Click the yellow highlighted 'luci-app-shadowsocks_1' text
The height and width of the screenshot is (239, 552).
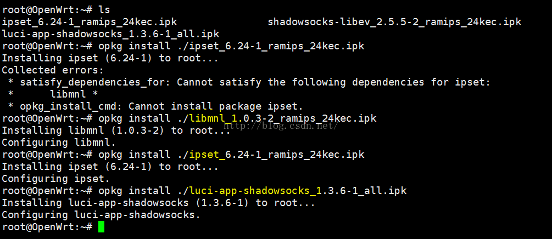[x=255, y=191]
